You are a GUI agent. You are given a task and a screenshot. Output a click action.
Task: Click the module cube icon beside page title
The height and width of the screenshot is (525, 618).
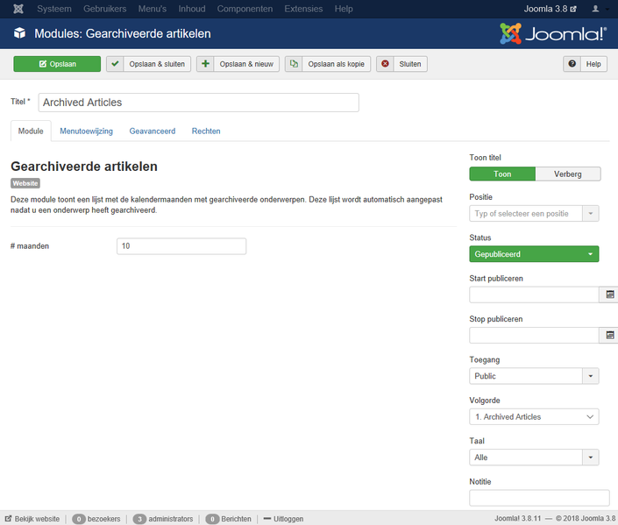click(19, 33)
